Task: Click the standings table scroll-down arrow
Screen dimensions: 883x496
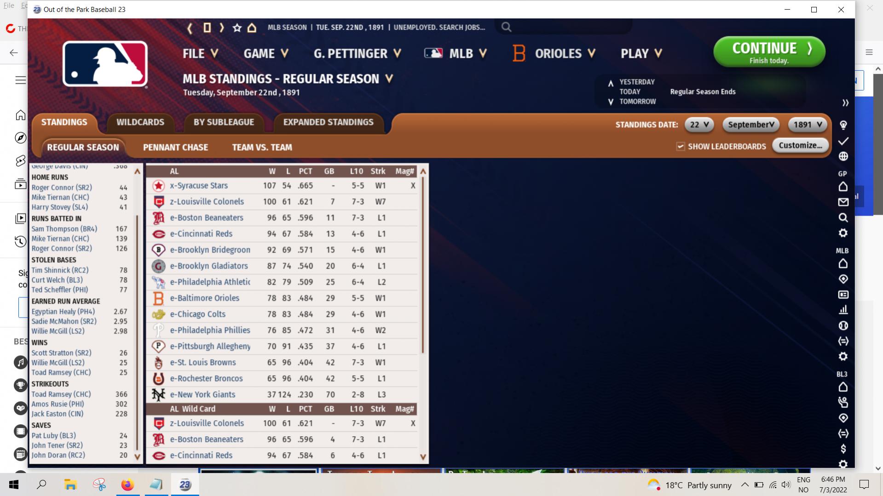Action: [423, 457]
